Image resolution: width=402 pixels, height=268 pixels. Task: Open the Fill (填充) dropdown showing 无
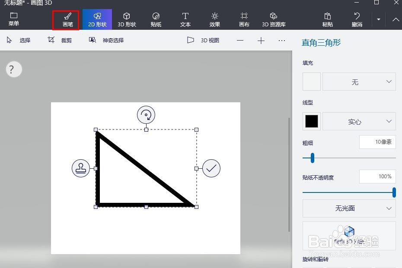pyautogui.click(x=359, y=82)
